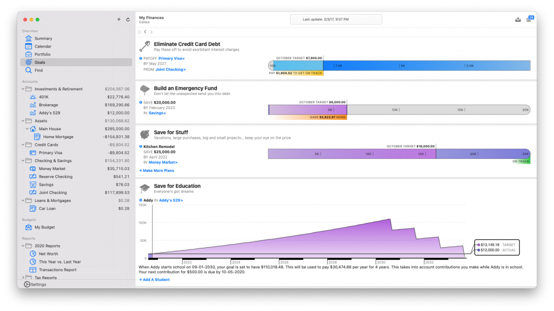Screen dimensions: 554x311
Task: Click the Summary bank icon
Action: [x=29, y=38]
